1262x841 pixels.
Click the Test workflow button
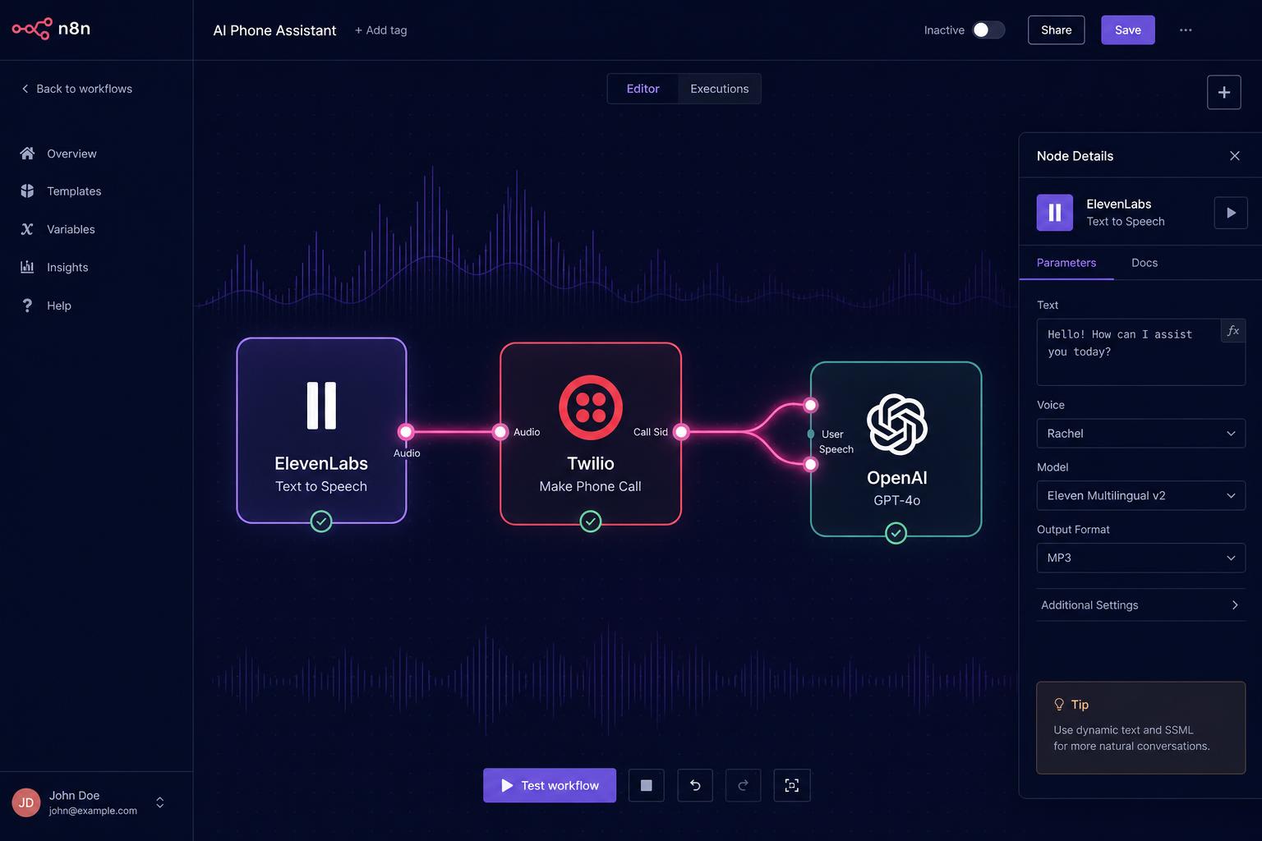pos(550,786)
